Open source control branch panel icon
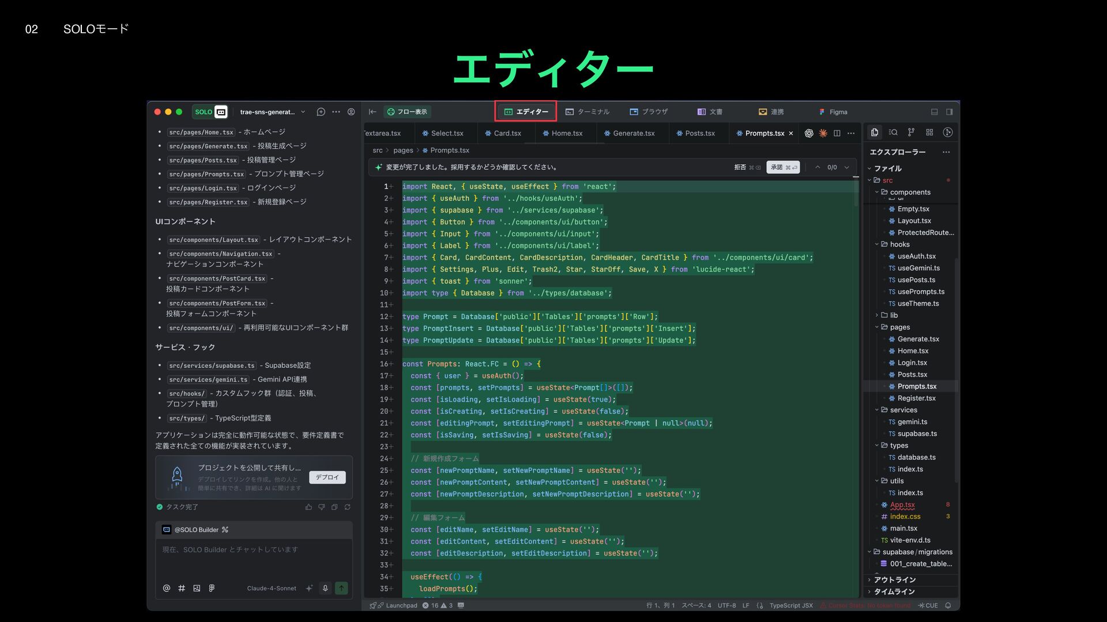The width and height of the screenshot is (1107, 622). click(x=911, y=132)
